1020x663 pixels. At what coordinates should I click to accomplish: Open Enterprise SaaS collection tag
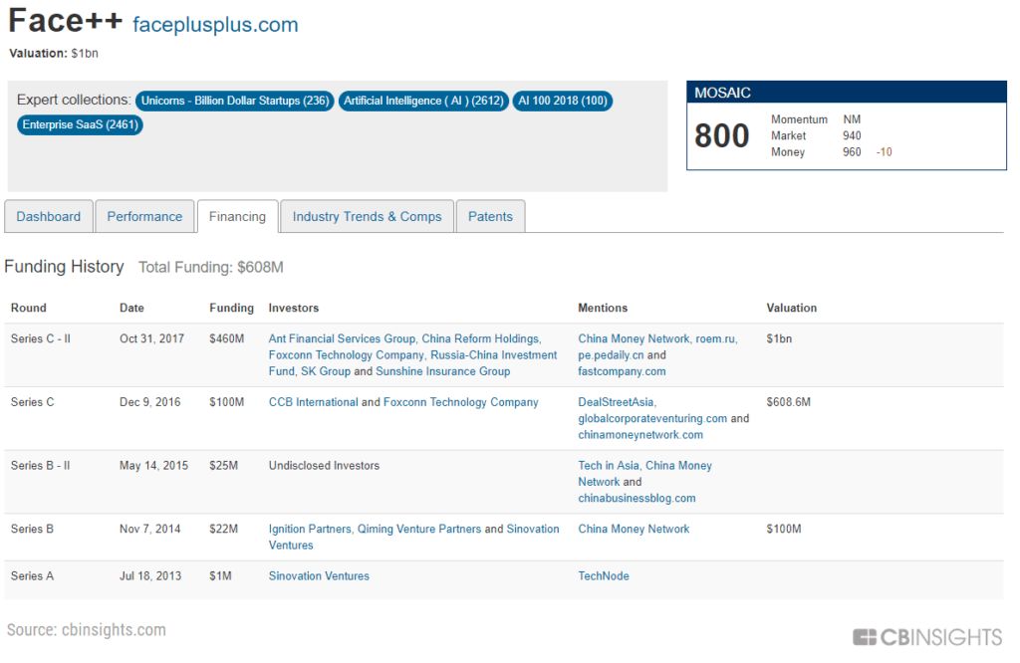80,124
